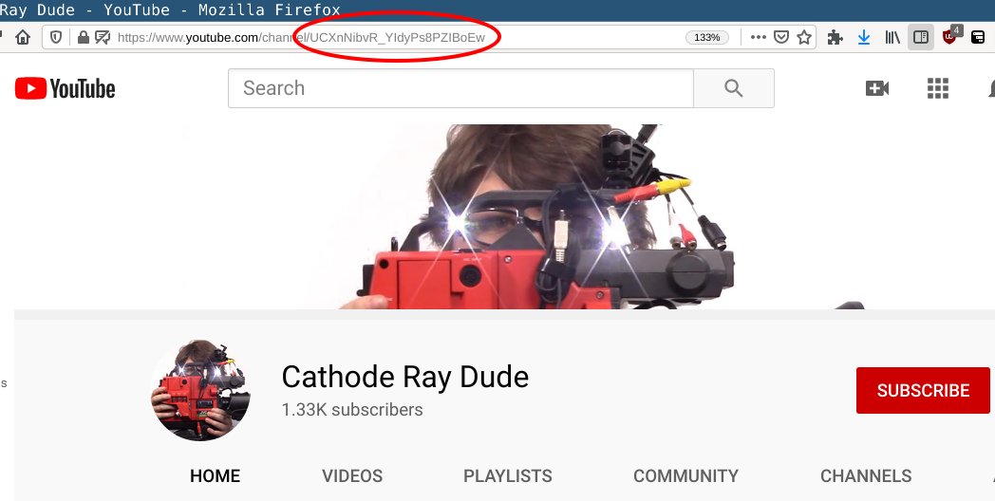Open Library bookshelf icon
The image size is (995, 501).
pos(892,37)
